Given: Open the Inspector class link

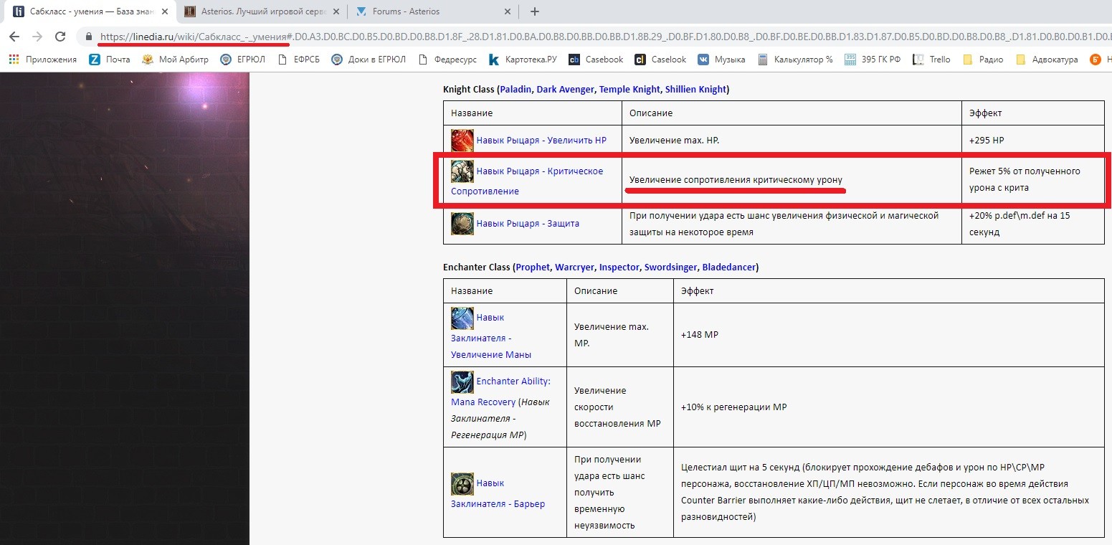Looking at the screenshot, I should [619, 267].
